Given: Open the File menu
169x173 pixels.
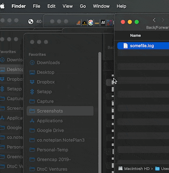Looking at the screenshot, I should pos(37,6).
